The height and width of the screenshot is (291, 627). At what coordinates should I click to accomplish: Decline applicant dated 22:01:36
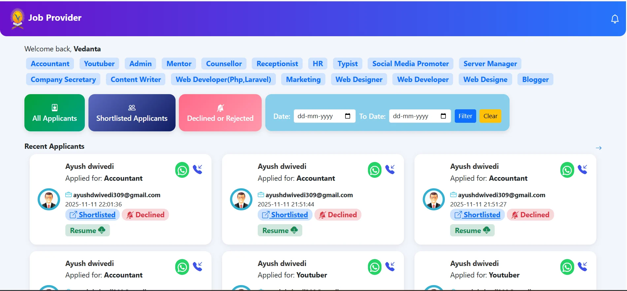pyautogui.click(x=146, y=215)
